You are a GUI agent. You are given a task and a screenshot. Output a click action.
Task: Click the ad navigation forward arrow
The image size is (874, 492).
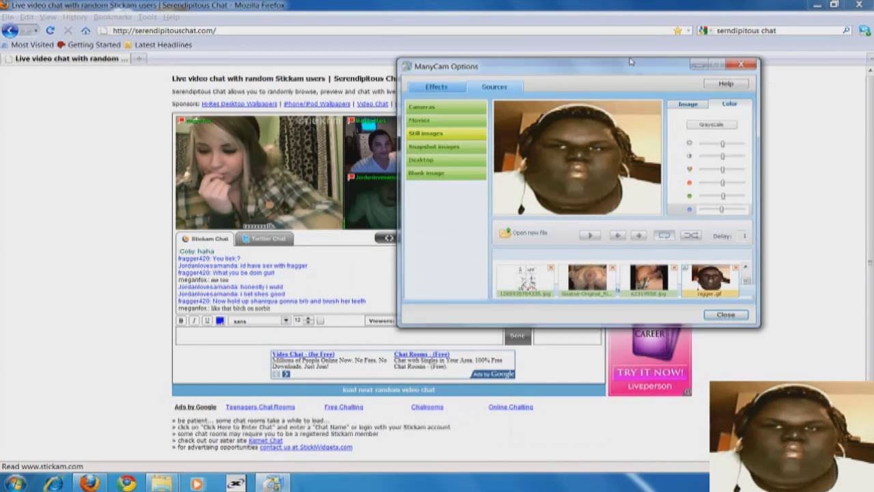[286, 374]
